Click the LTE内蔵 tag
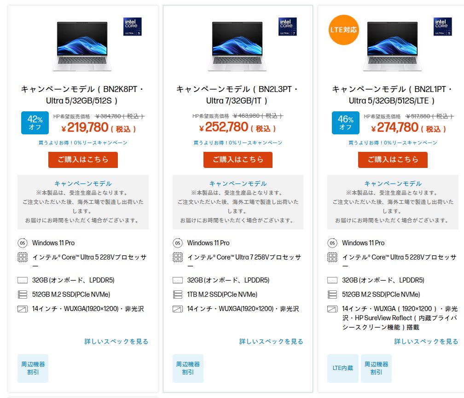This screenshot has height=398, width=464. coord(342,368)
